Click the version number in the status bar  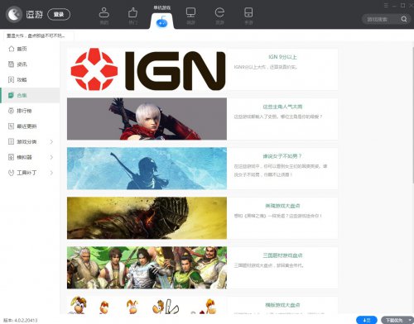(21, 320)
